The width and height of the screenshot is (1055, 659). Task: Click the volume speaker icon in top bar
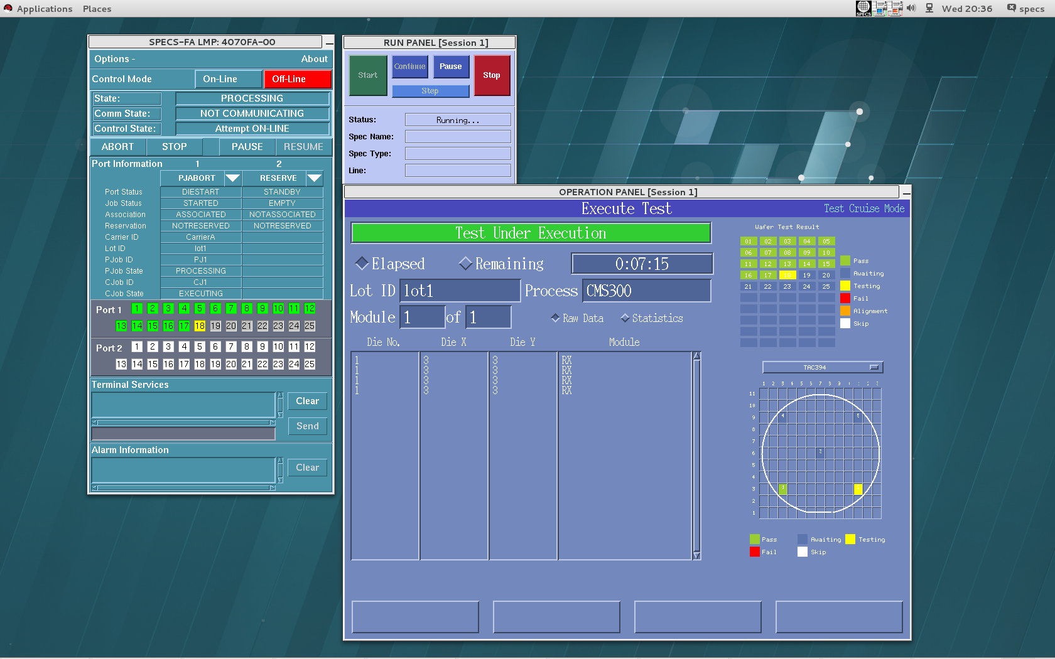(911, 8)
